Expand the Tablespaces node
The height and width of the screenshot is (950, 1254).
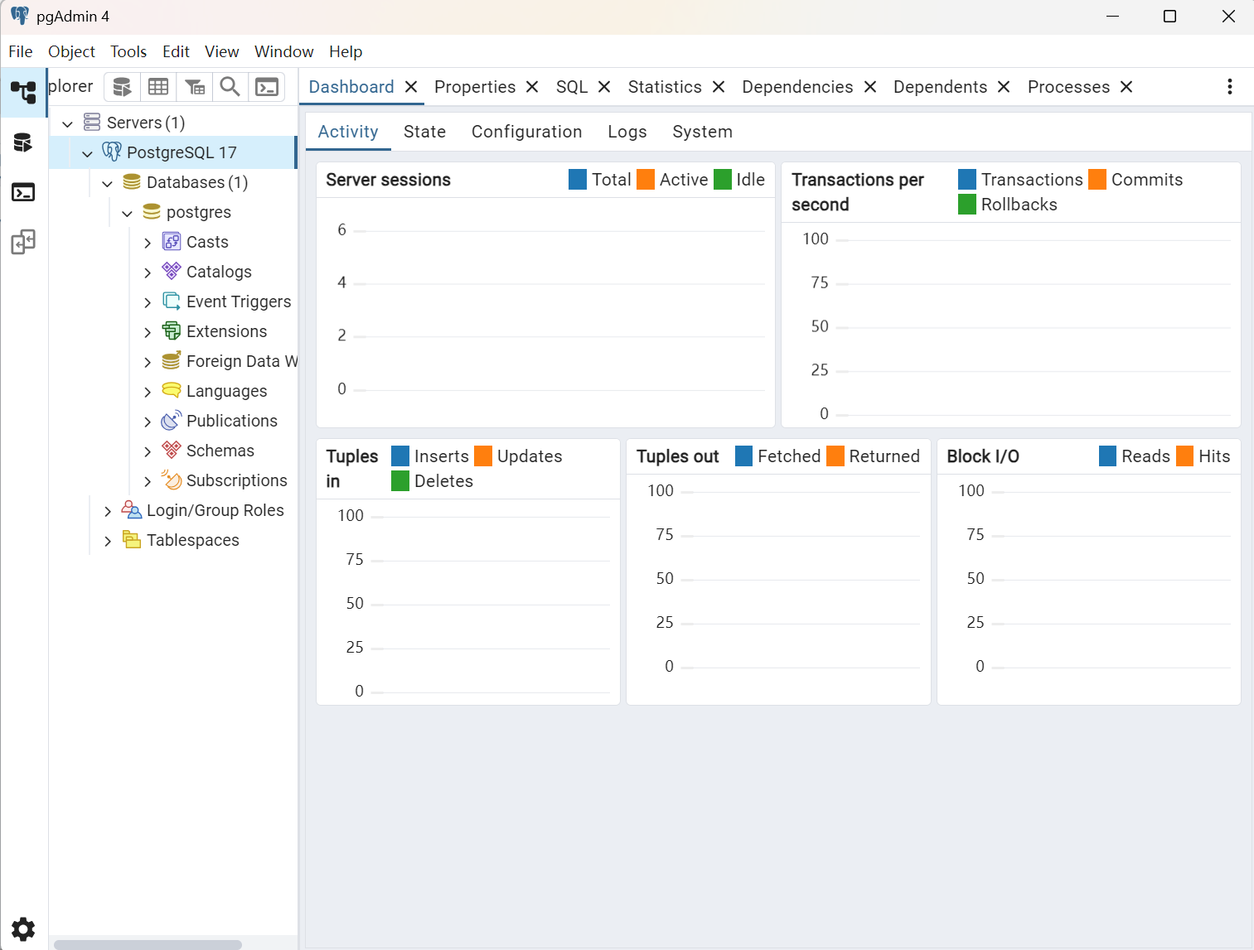tap(108, 541)
